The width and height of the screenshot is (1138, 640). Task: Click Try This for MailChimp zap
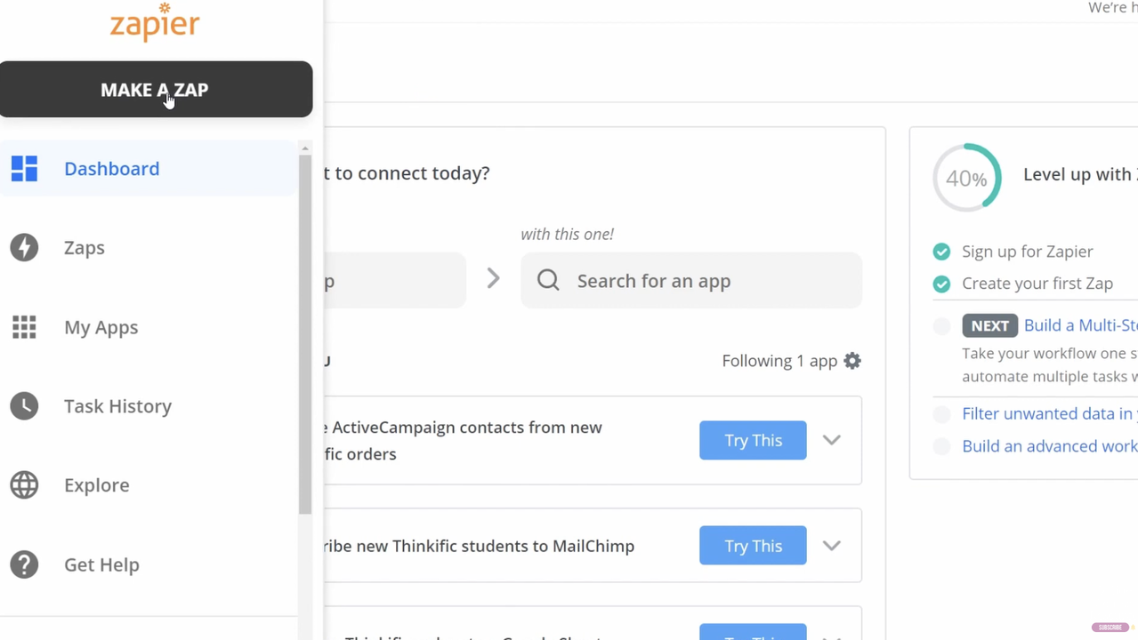tap(753, 546)
